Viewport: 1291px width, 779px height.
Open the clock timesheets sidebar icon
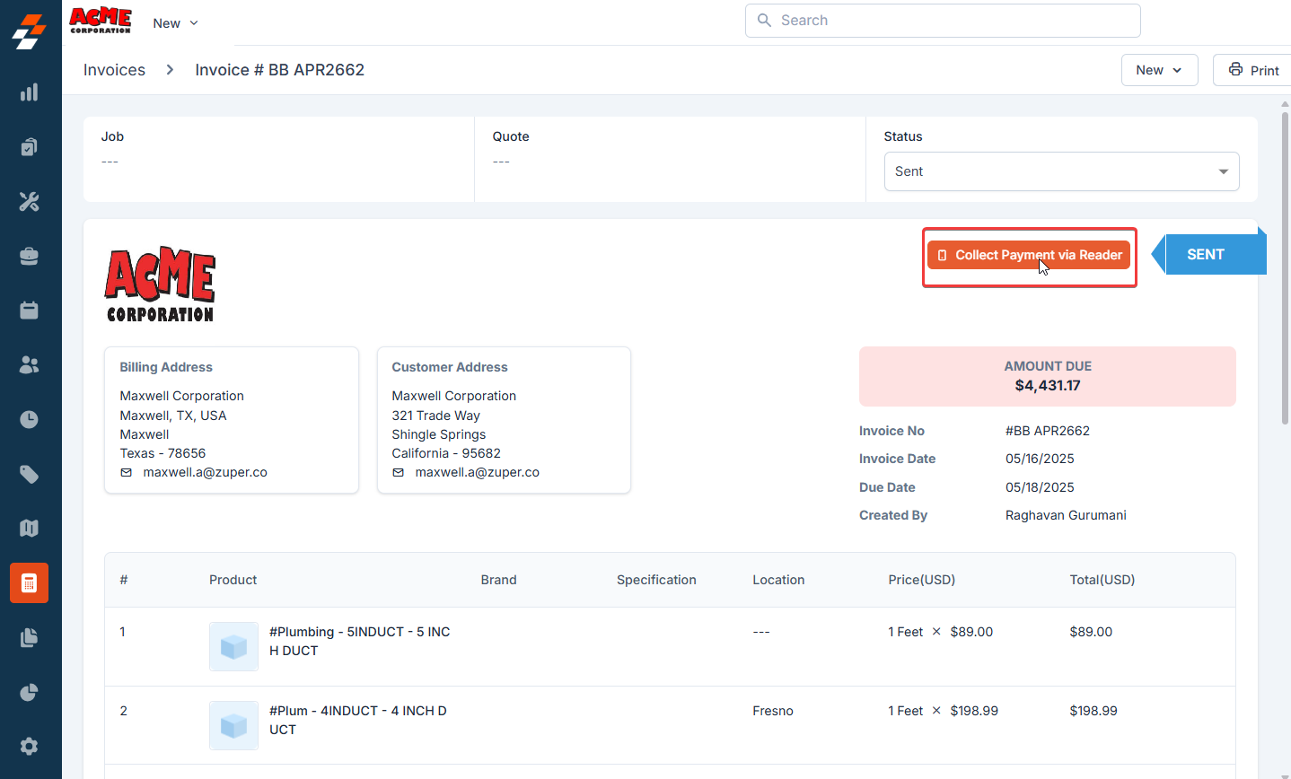click(x=29, y=419)
